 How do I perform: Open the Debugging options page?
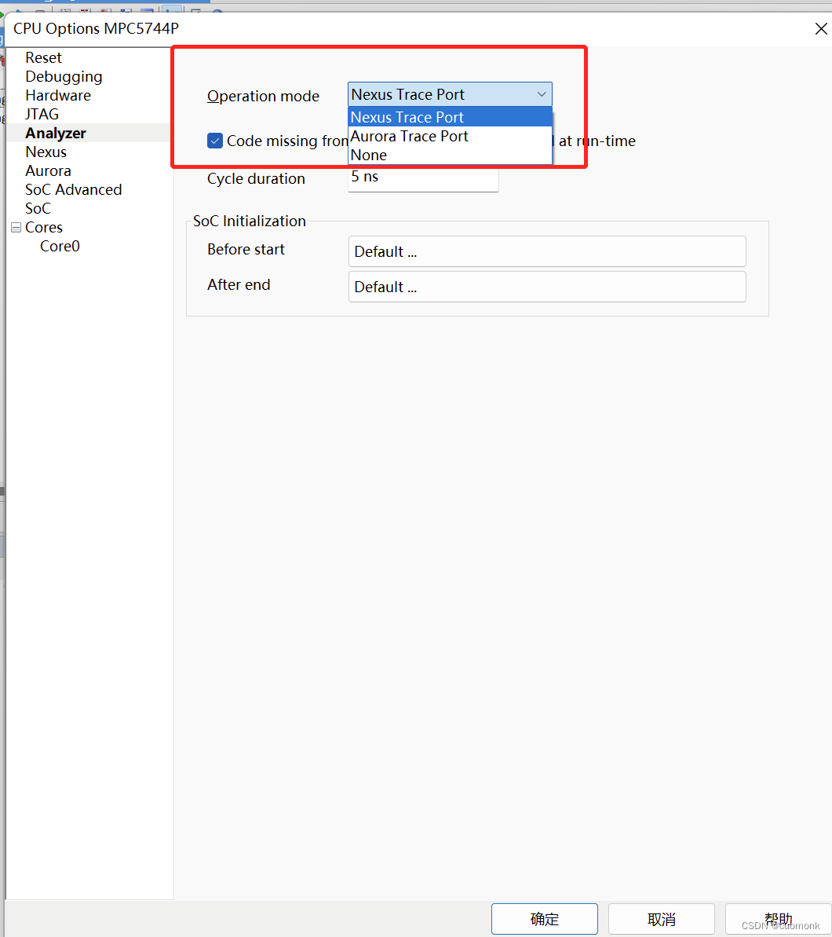[x=64, y=76]
